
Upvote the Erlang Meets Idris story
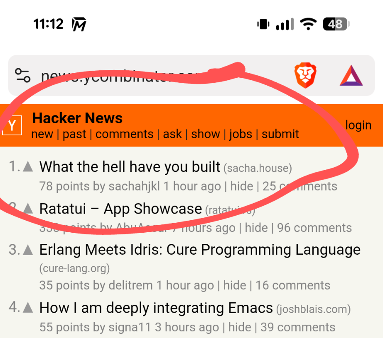coord(28,250)
